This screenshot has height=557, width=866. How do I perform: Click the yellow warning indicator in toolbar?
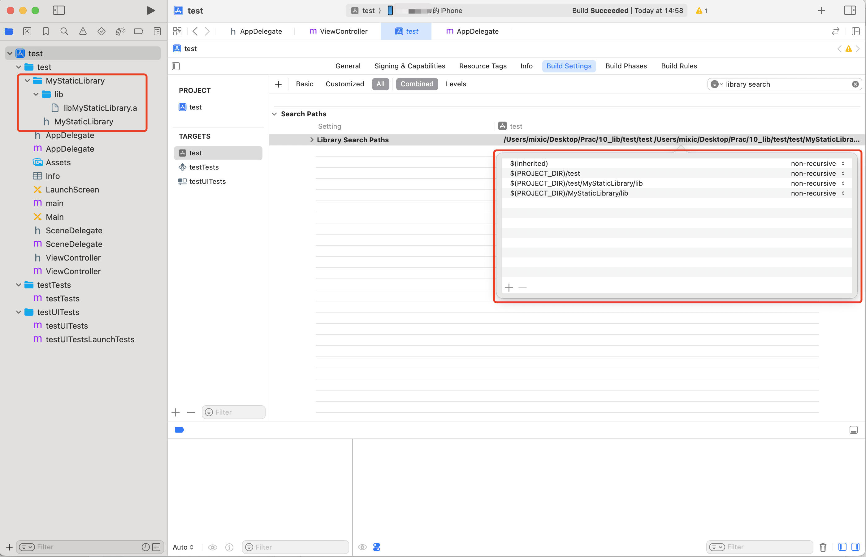coord(701,11)
